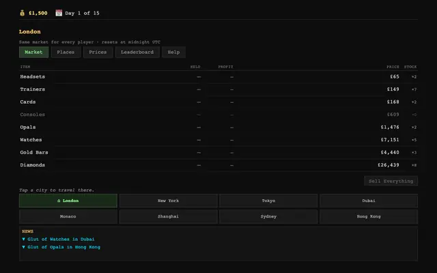Select the London city button

tap(68, 201)
